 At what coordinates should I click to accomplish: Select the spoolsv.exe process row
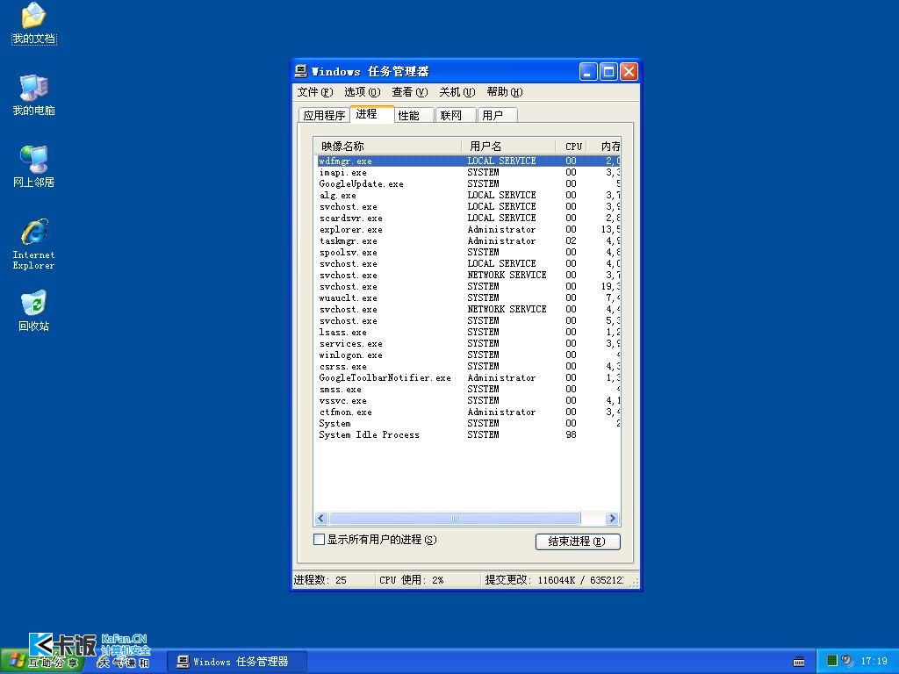[x=468, y=252]
